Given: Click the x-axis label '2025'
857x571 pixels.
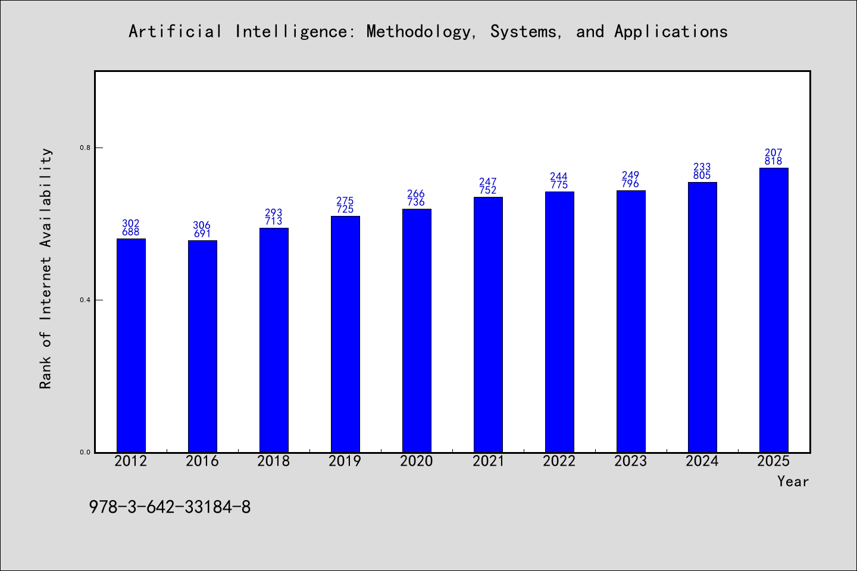Looking at the screenshot, I should click(774, 461).
